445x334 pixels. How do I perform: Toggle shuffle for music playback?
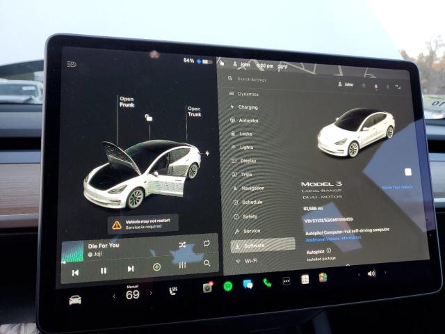(182, 244)
